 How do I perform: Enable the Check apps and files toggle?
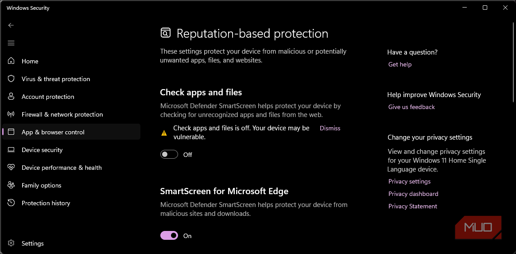click(169, 155)
